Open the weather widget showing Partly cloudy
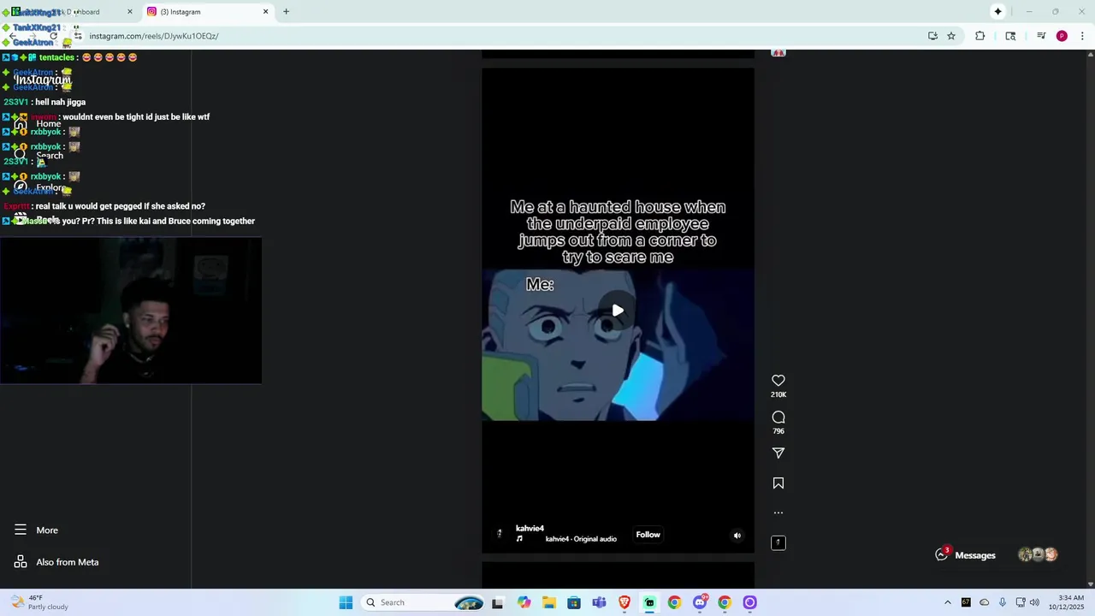 (38, 602)
